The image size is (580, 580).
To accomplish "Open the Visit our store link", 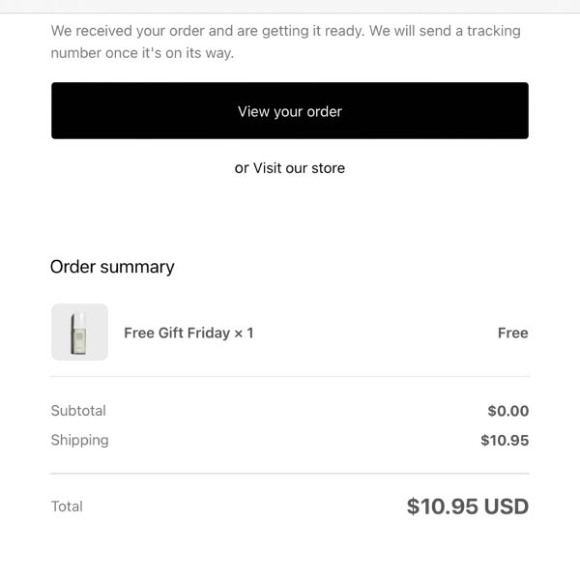I will [x=299, y=168].
